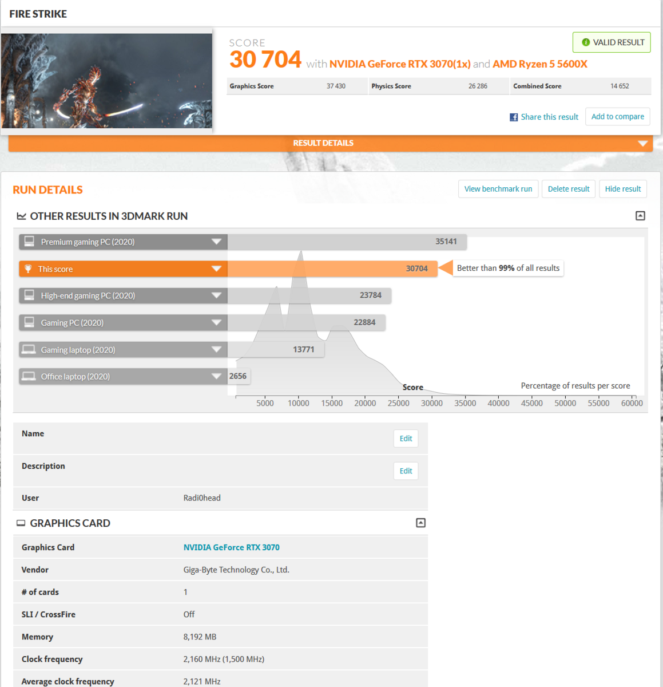Screen dimensions: 663x687
Task: Click the Memory value 8,192 MB
Action: [x=200, y=637]
